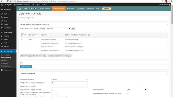Open Link Library Demo Site menu
This screenshot has width=173, height=97.
coord(22,5)
